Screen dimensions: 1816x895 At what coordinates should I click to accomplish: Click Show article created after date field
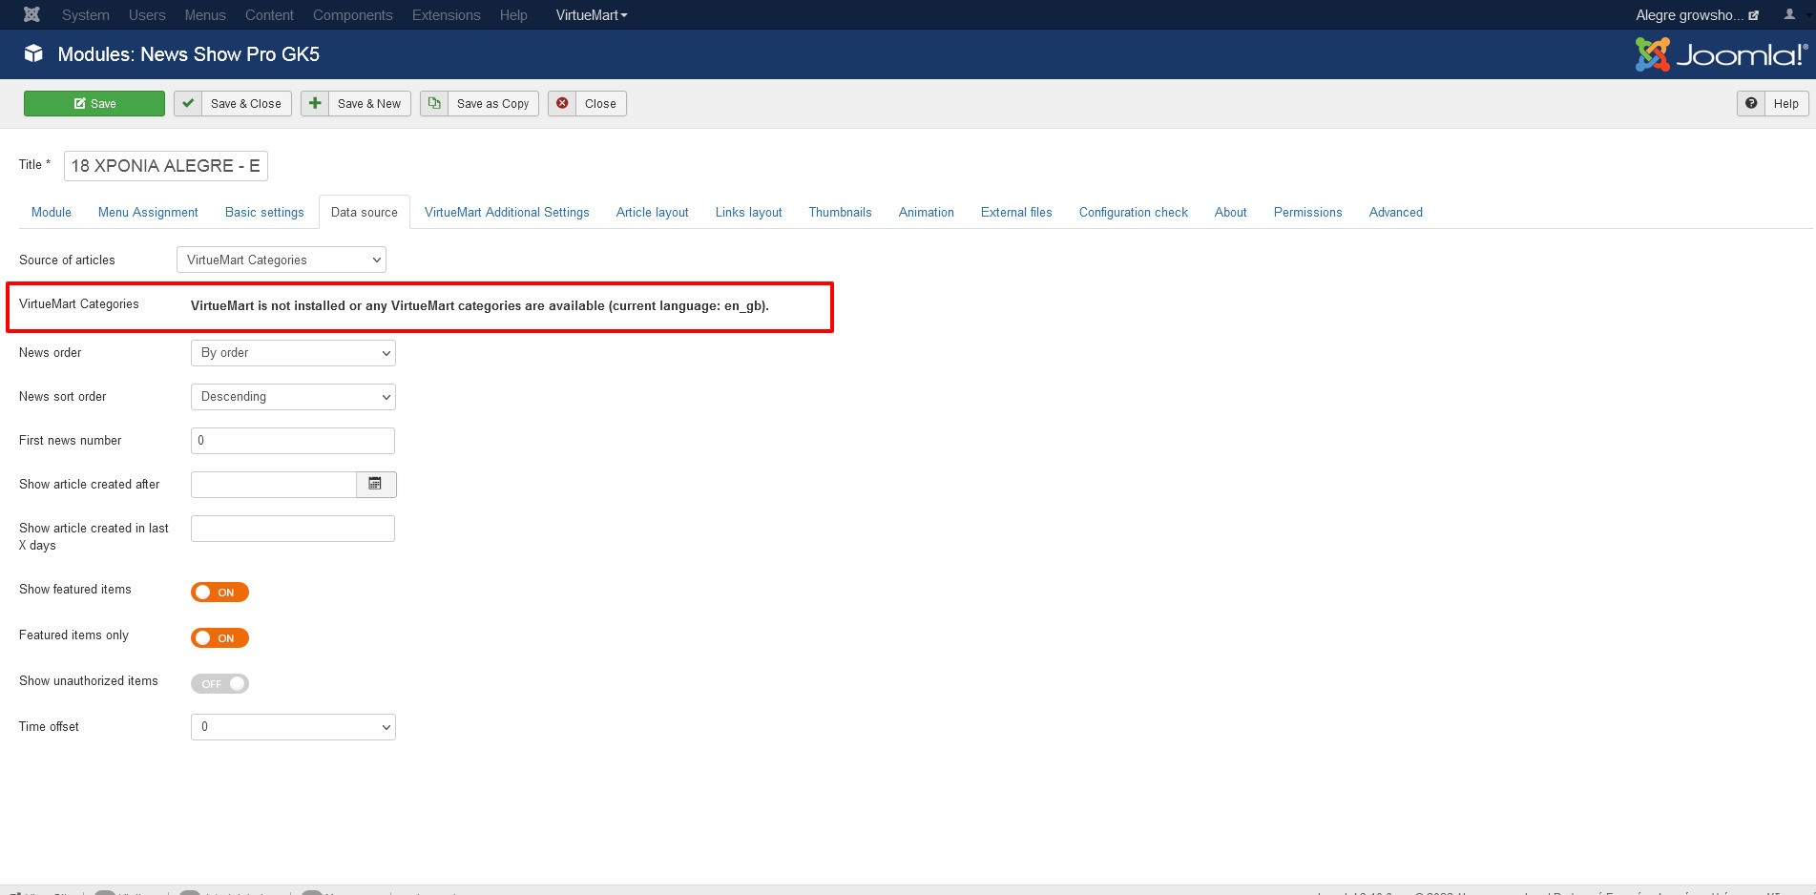point(274,485)
